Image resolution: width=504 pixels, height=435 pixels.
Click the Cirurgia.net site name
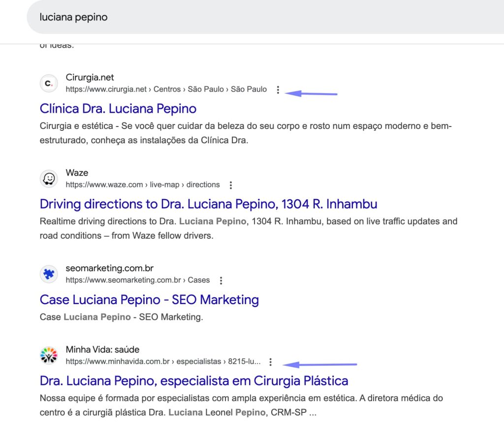point(90,77)
